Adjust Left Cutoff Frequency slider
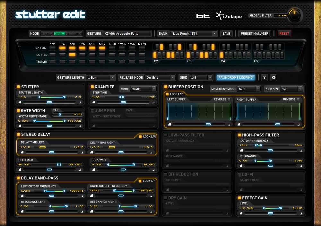Screen dimensions: 321x226 (x=54, y=191)
